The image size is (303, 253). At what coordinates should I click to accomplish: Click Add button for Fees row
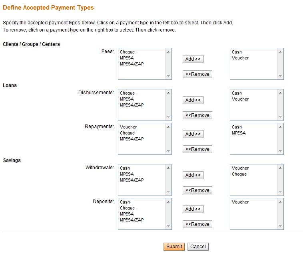coord(193,59)
